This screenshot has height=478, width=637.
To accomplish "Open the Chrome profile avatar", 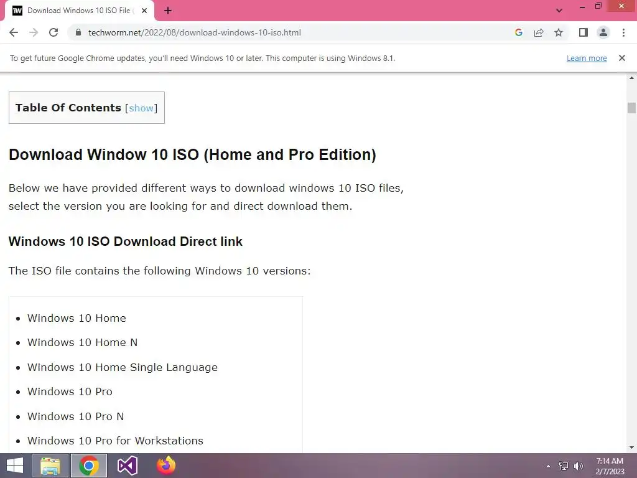I will pos(603,32).
